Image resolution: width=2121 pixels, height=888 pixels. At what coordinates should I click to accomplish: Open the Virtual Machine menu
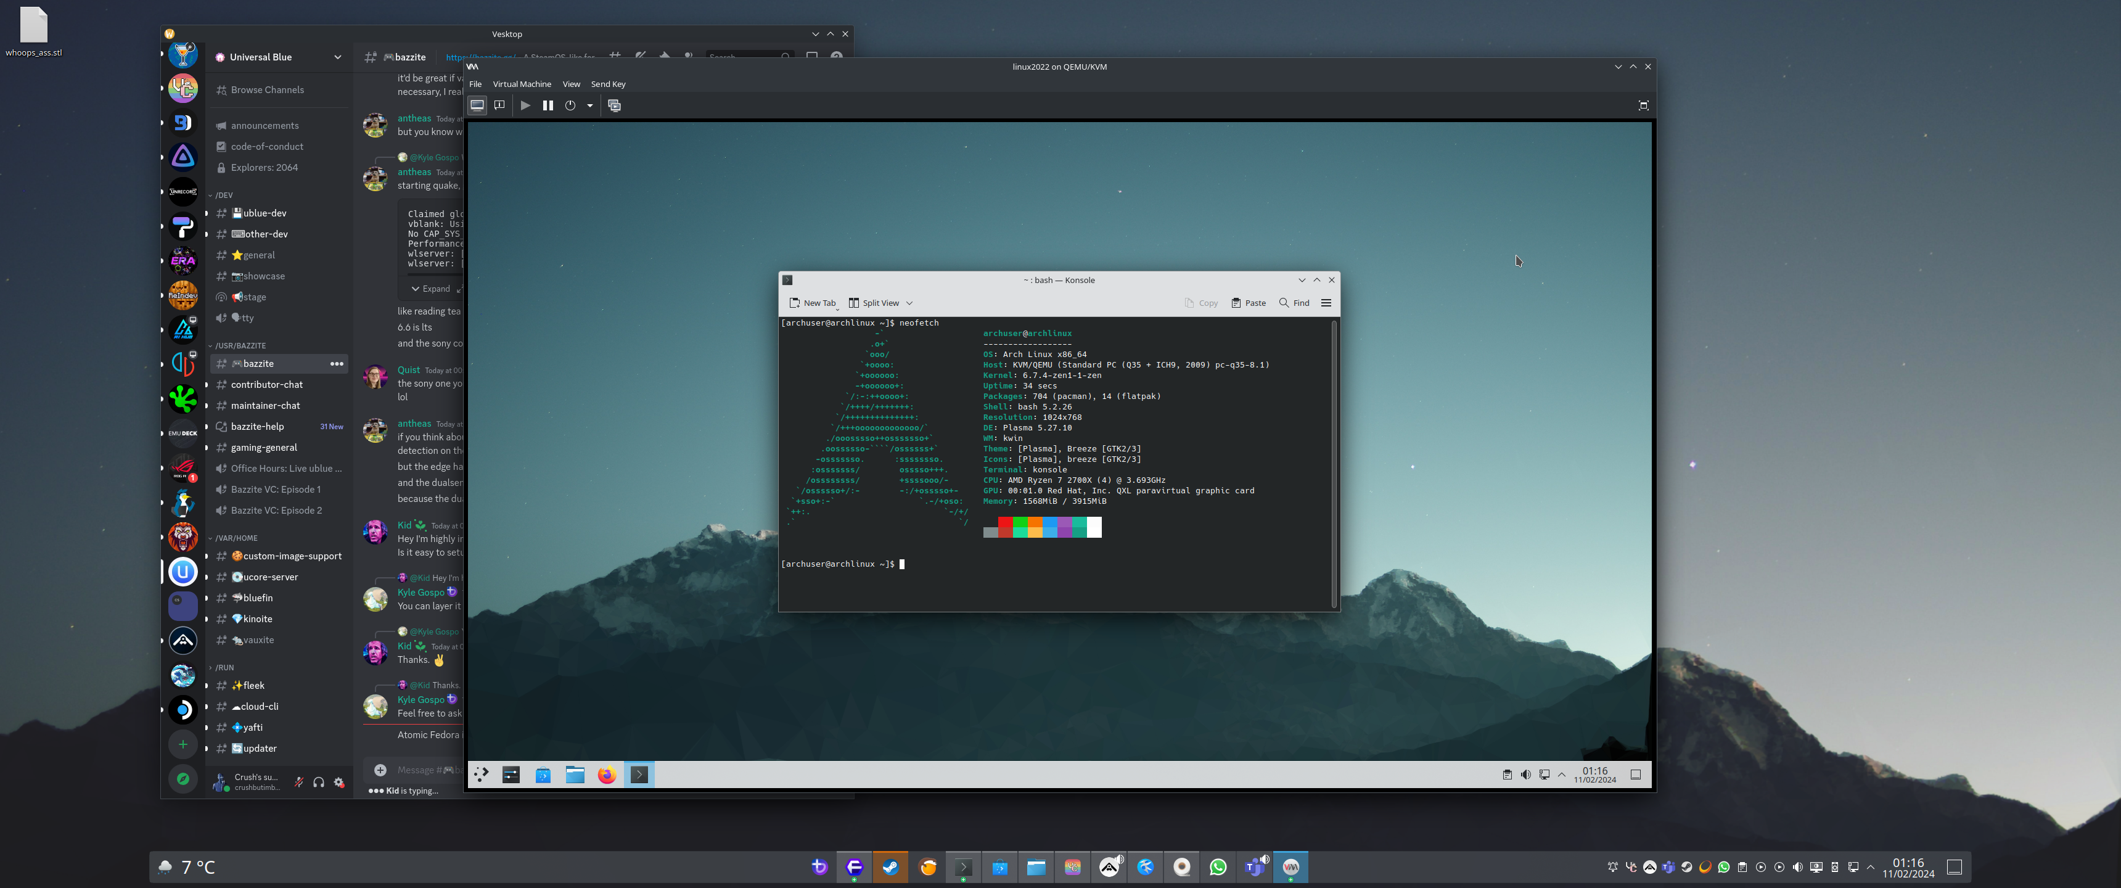[522, 84]
